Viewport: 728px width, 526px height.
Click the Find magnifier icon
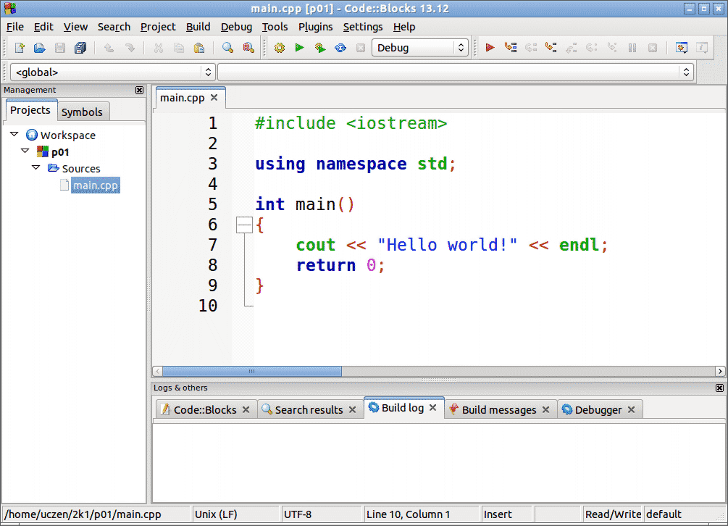click(228, 48)
